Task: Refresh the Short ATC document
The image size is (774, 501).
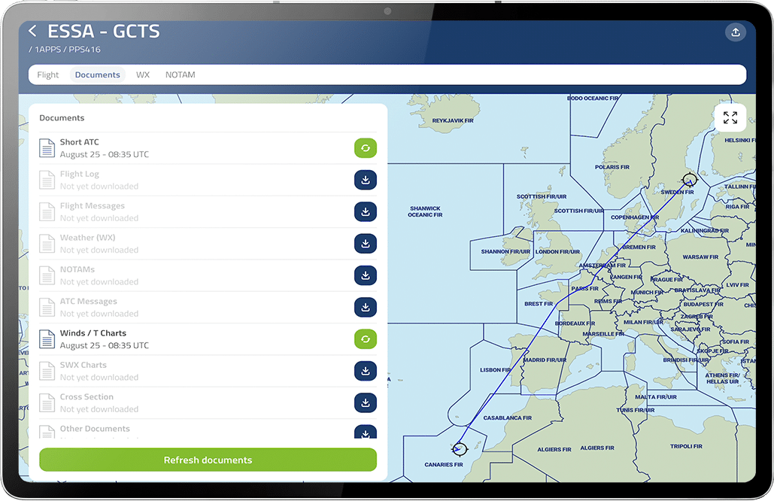Action: click(365, 148)
